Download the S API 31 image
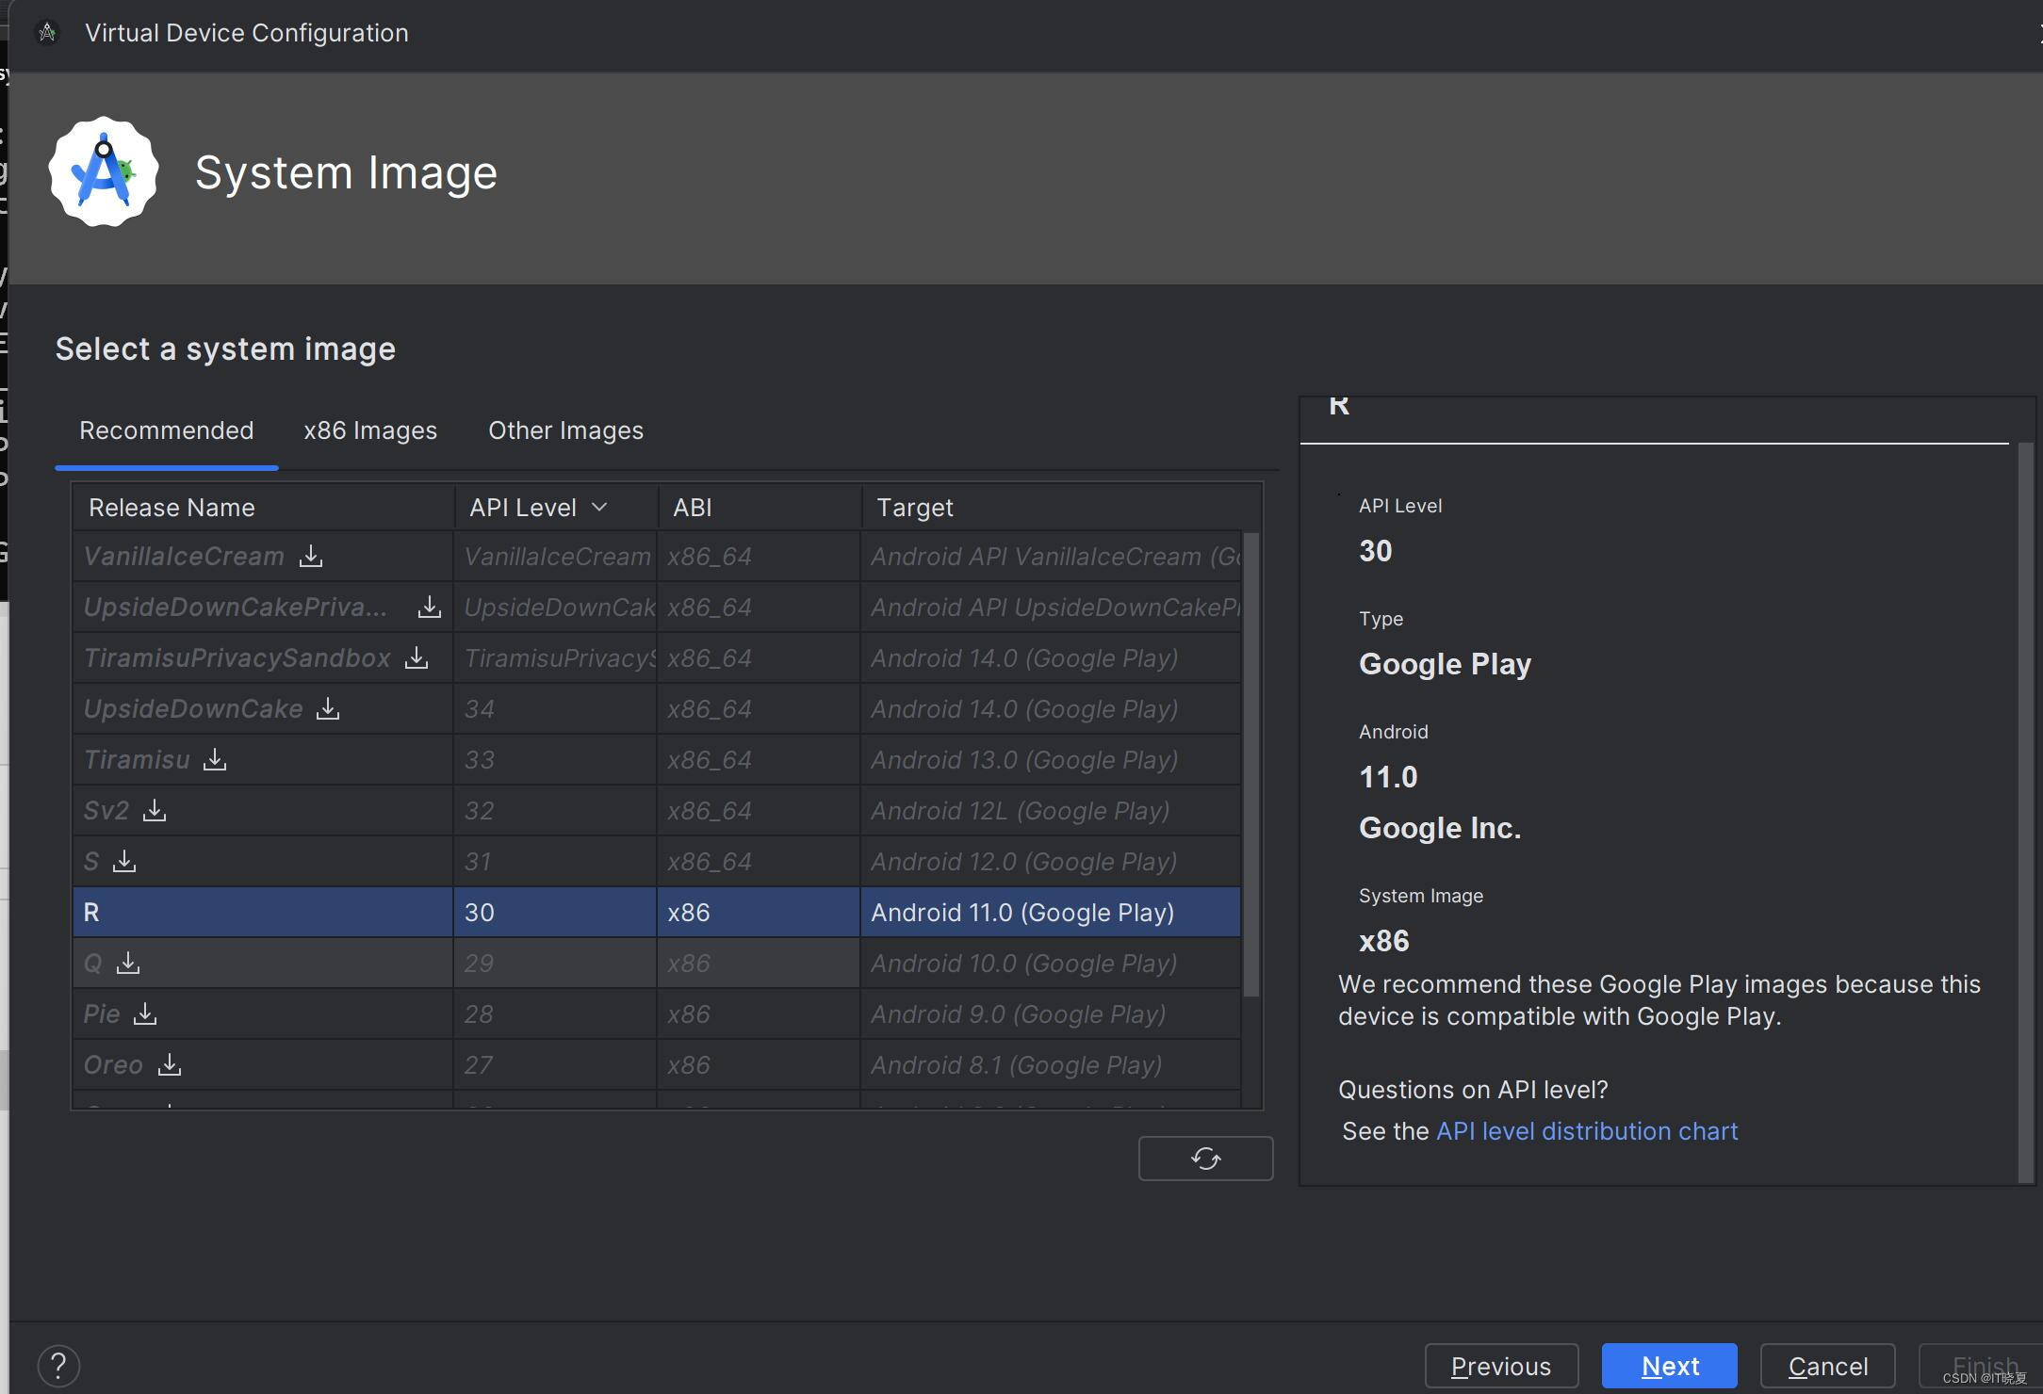This screenshot has width=2043, height=1394. tap(124, 862)
